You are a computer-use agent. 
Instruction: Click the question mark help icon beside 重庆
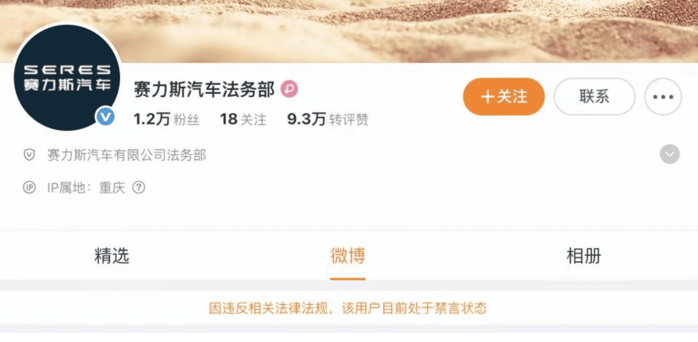coord(139,188)
